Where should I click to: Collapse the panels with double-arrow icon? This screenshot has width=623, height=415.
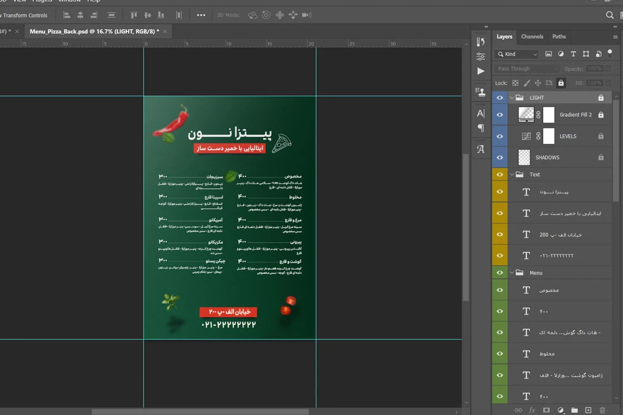point(615,27)
